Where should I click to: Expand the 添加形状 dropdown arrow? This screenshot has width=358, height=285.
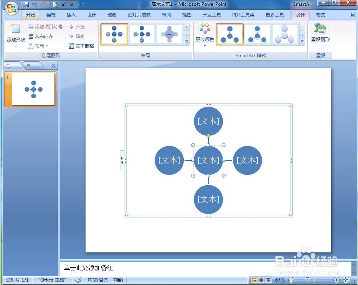click(16, 46)
